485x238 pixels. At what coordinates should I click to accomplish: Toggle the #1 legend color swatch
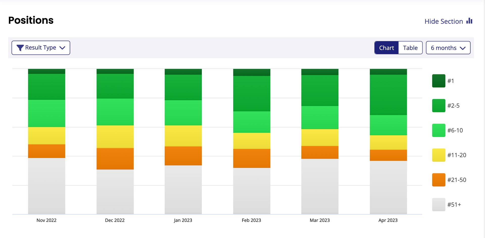click(x=439, y=81)
